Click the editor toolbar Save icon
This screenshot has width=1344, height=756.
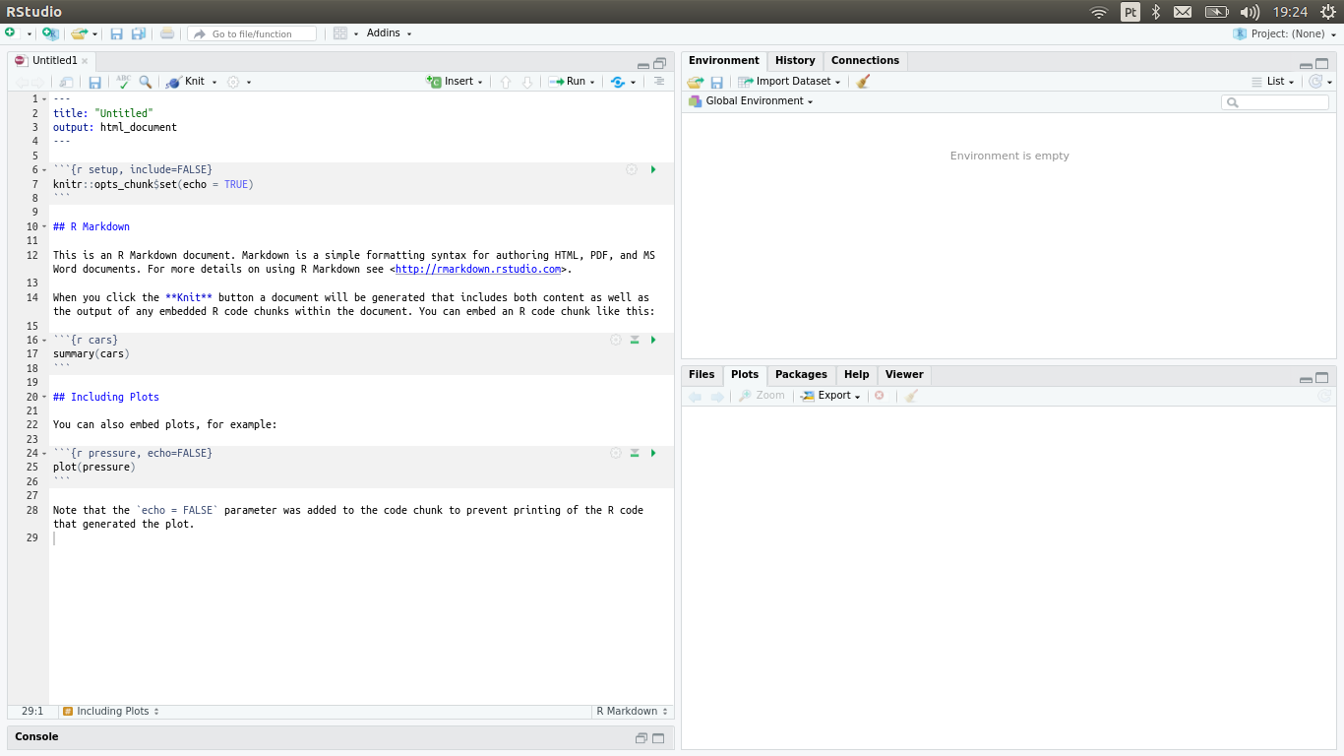click(94, 82)
